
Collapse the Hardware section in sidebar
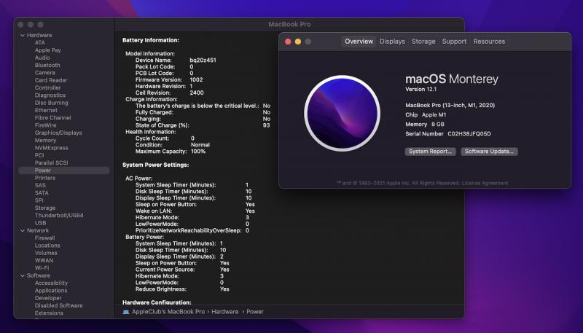tap(23, 35)
